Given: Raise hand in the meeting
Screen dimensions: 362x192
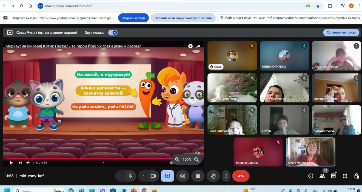Looking at the screenshot, I should click(x=213, y=176).
